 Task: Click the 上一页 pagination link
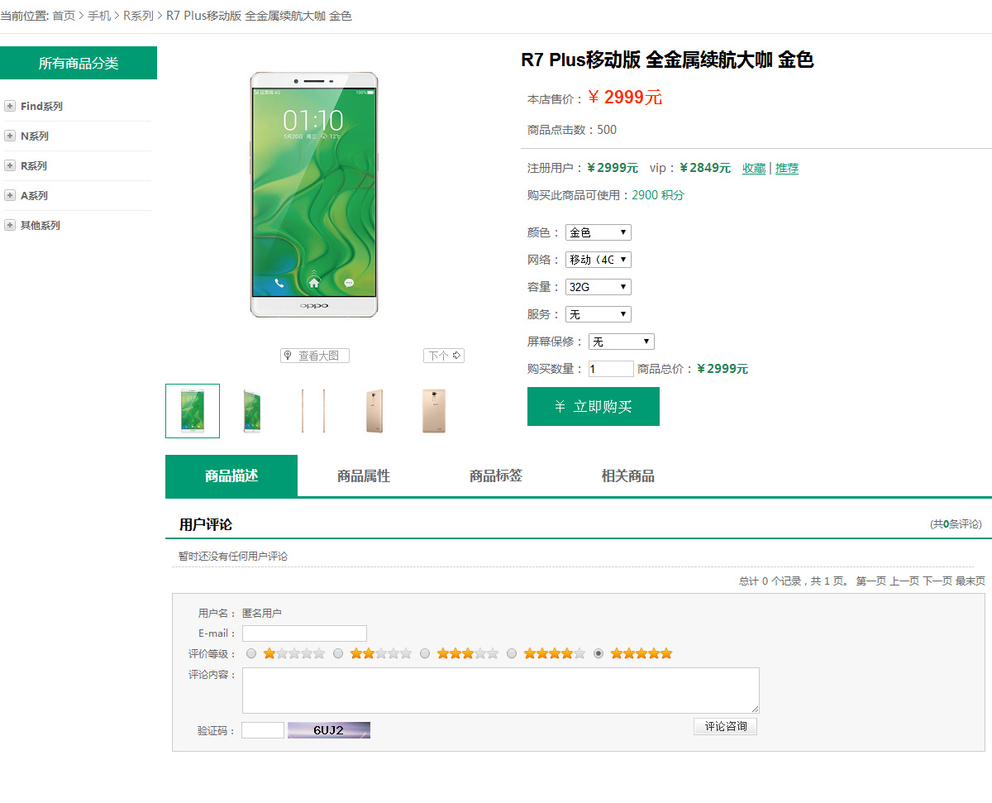[x=904, y=581]
